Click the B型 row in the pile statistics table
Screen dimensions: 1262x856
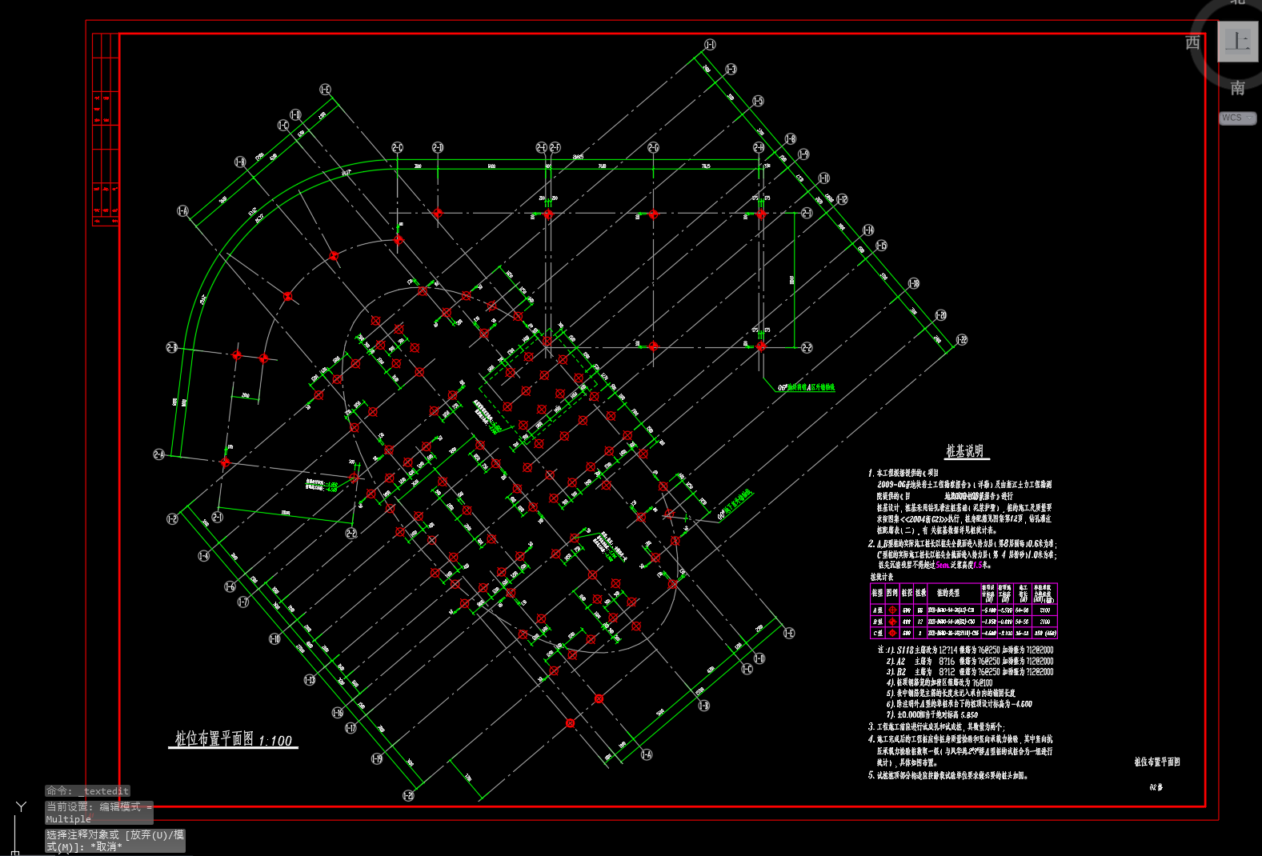point(964,622)
